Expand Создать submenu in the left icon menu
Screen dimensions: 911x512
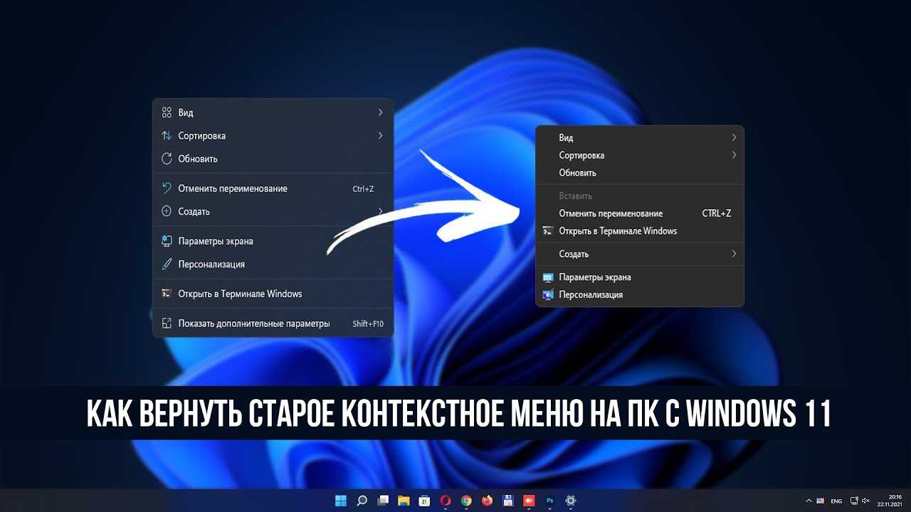click(381, 211)
